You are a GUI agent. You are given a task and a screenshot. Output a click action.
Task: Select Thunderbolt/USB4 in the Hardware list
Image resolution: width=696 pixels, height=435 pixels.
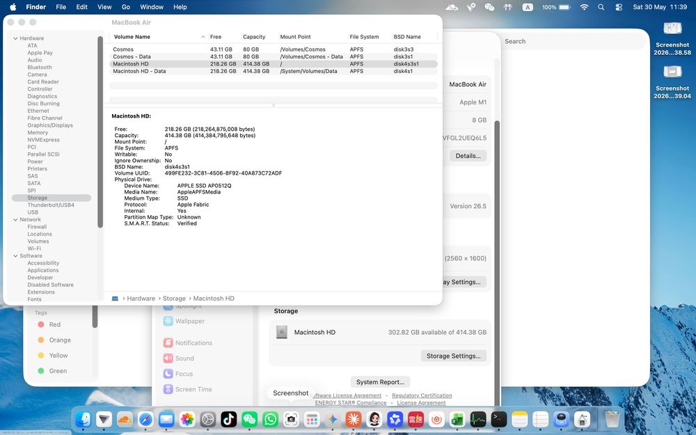pyautogui.click(x=51, y=205)
